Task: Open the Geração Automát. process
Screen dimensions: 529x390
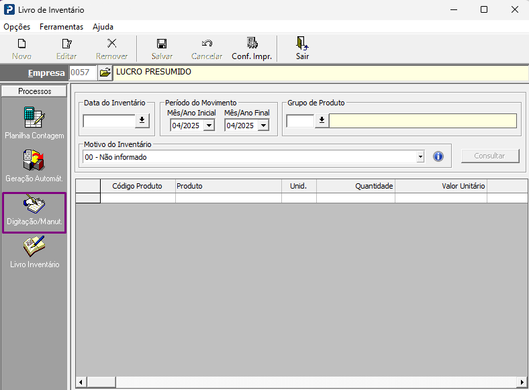Action: (x=34, y=166)
